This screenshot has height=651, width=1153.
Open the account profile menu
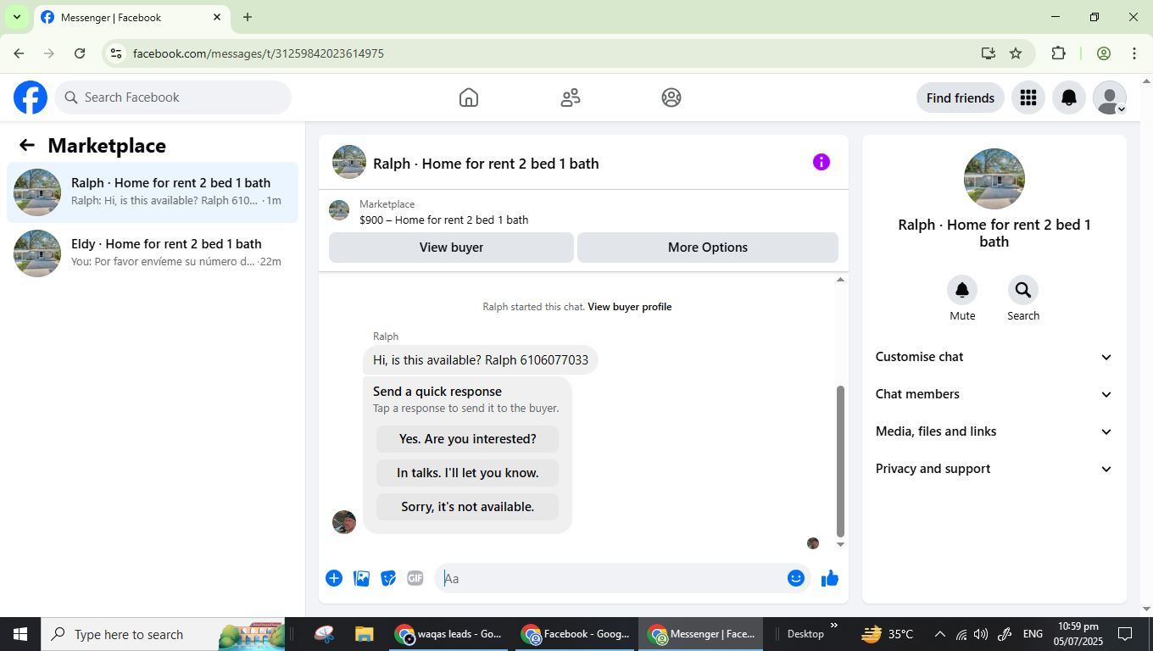(1110, 98)
